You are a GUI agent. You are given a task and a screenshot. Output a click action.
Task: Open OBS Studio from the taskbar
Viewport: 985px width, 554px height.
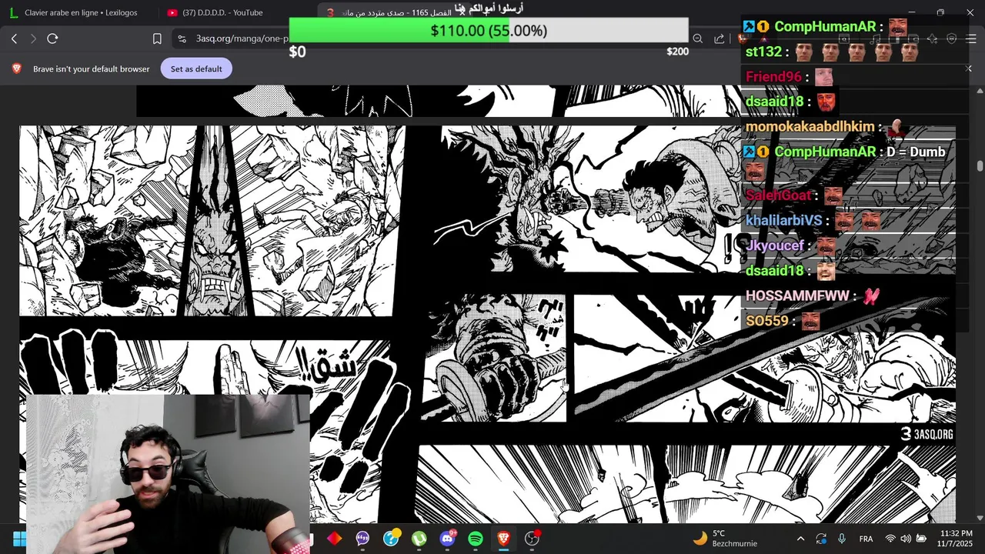(532, 539)
